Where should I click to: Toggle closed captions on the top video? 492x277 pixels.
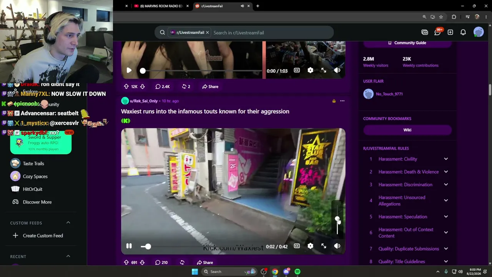click(x=297, y=70)
